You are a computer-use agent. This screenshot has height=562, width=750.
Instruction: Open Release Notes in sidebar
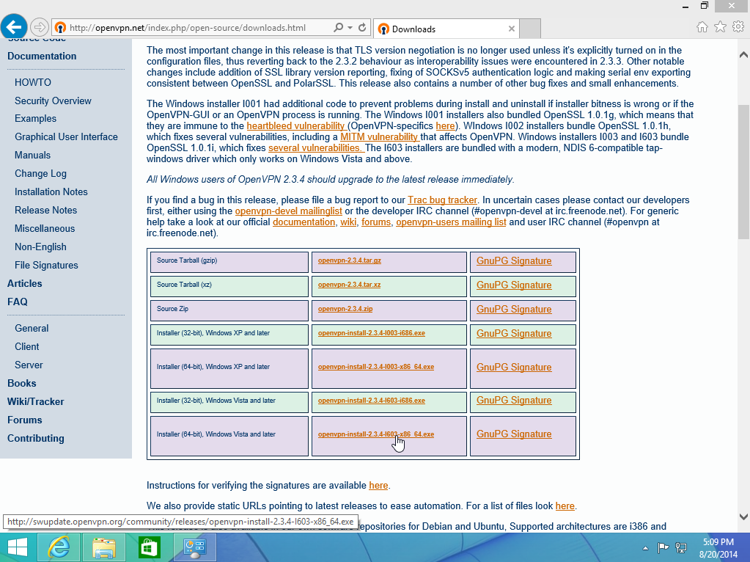tap(45, 210)
